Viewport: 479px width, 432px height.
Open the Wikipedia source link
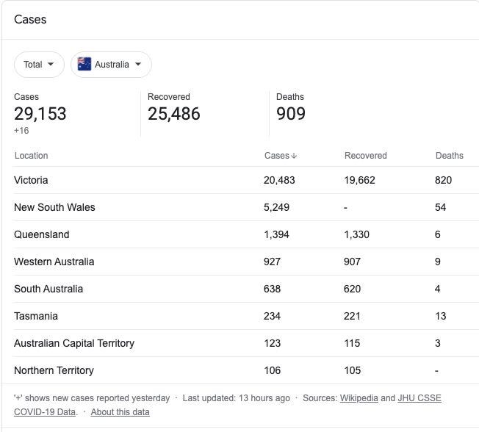[x=359, y=398]
